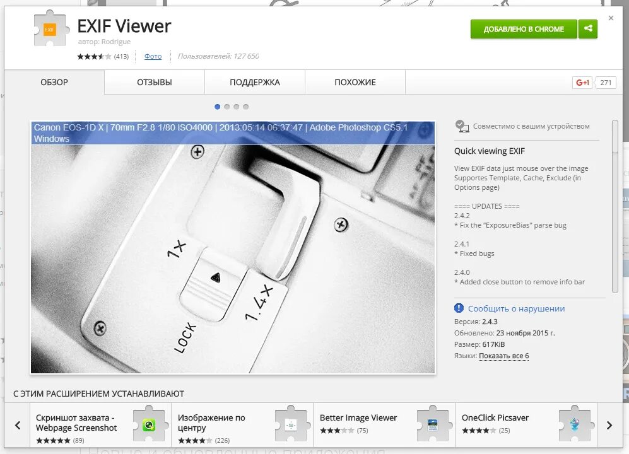Click Added close button changelog line
Image resolution: width=629 pixels, height=454 pixels.
[519, 282]
